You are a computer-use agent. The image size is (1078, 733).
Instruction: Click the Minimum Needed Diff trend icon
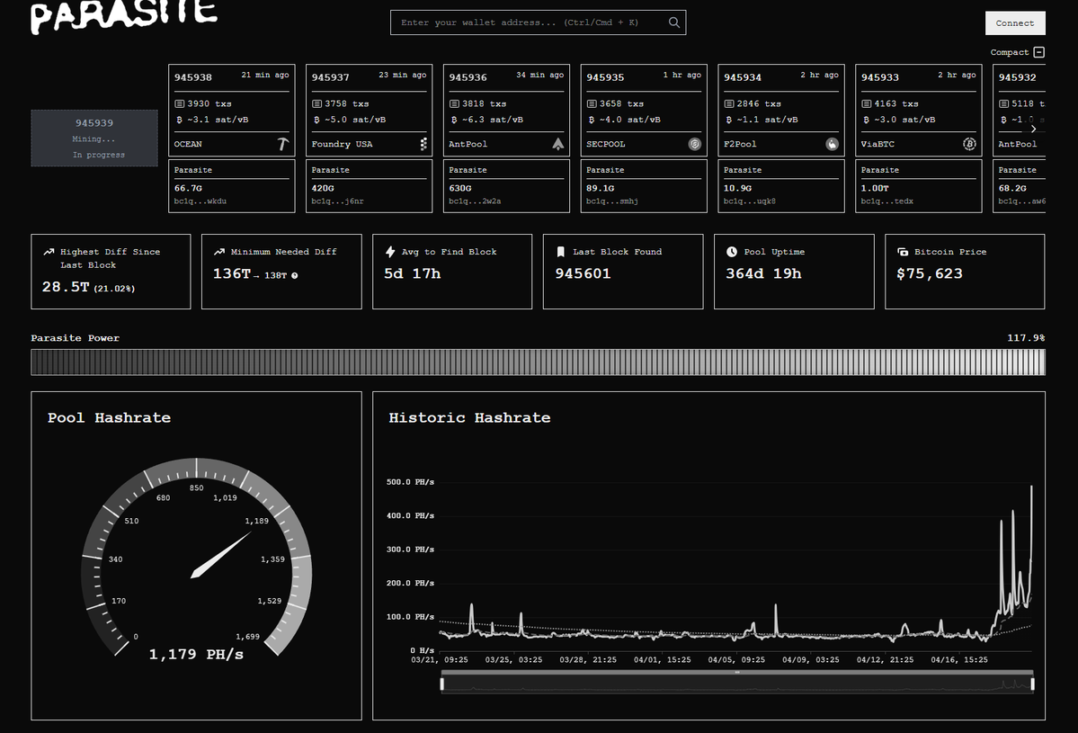[x=219, y=252]
